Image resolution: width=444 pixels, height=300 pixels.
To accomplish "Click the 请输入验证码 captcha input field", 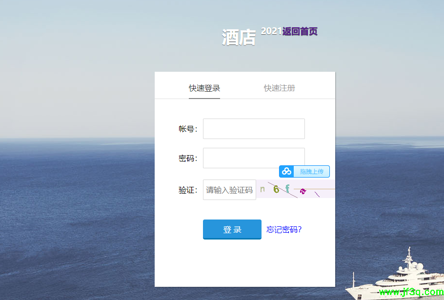I will pyautogui.click(x=229, y=189).
